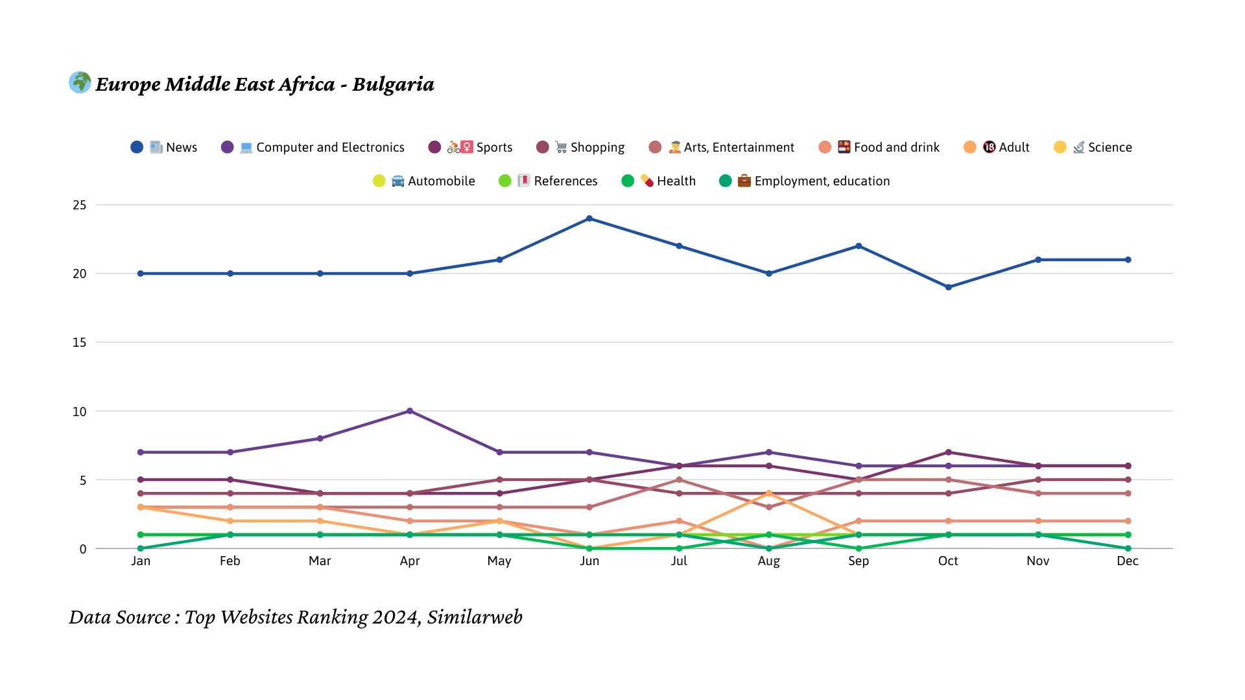Click the Food and drink bento icon

pyautogui.click(x=844, y=147)
